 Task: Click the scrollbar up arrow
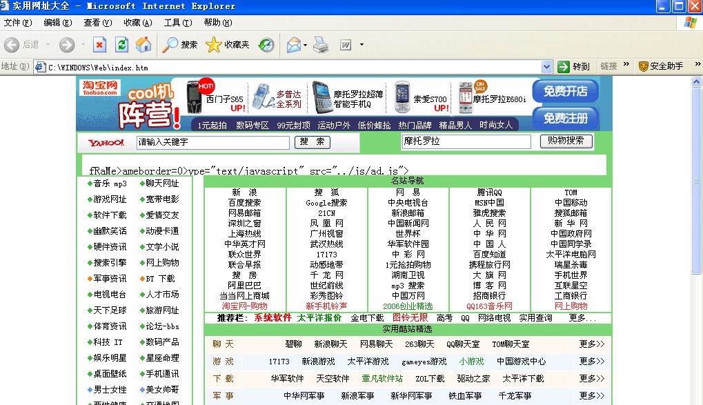pyautogui.click(x=696, y=81)
